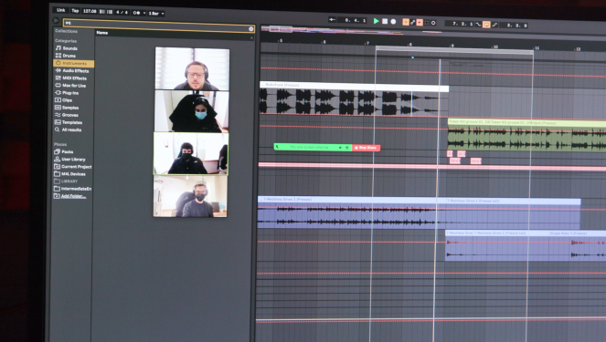The height and width of the screenshot is (342, 606).
Task: Open the metronome settings dropdown arrow
Action: (x=144, y=13)
